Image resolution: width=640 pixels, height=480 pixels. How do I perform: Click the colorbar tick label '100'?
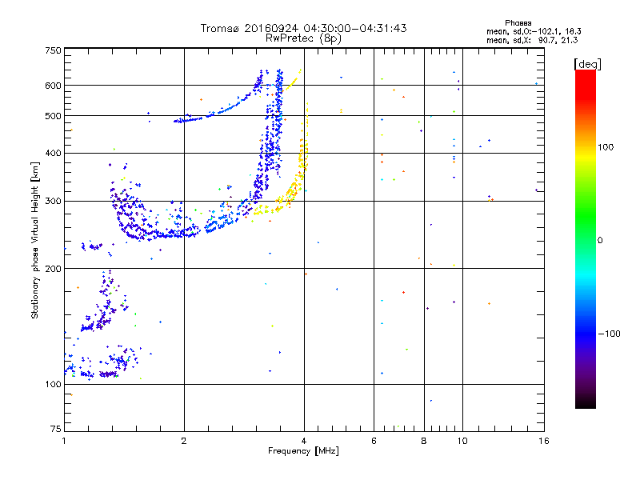coord(606,147)
